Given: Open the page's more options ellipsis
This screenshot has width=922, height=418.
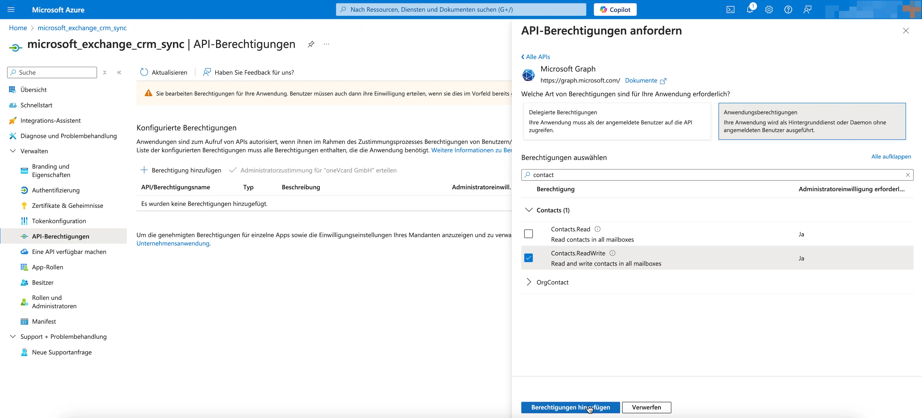Looking at the screenshot, I should (x=326, y=44).
